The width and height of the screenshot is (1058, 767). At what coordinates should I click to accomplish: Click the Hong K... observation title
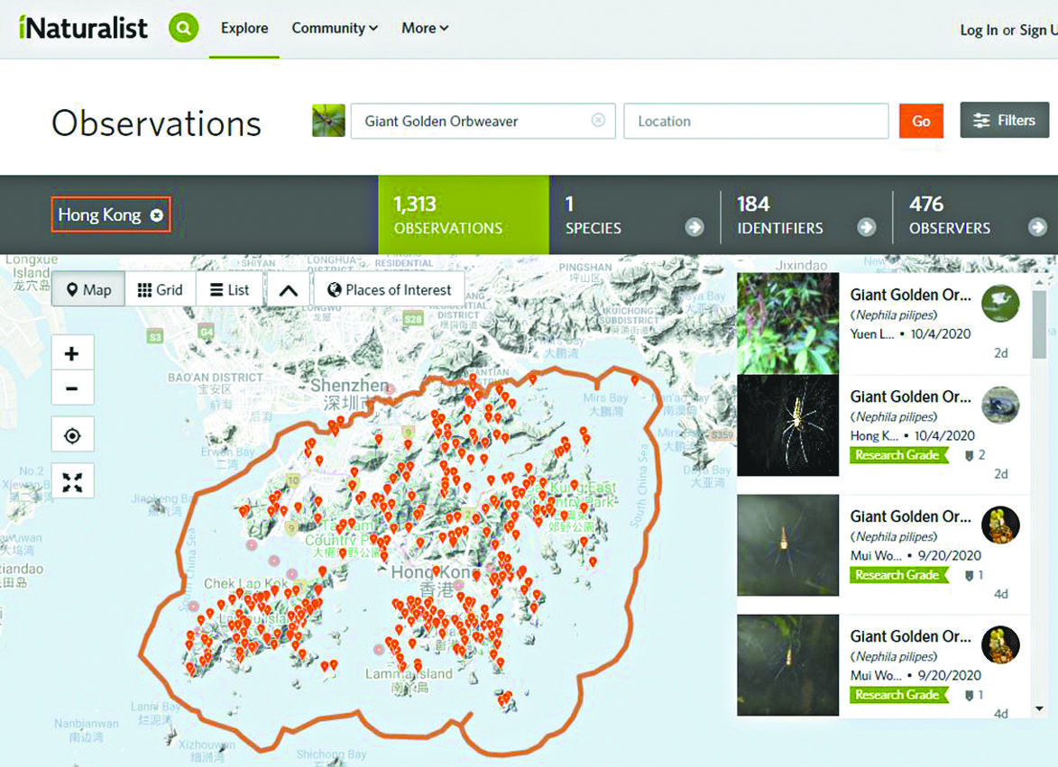coord(910,397)
